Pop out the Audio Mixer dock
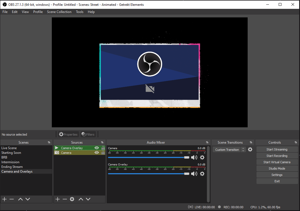The image size is (300, 211). coord(207,143)
